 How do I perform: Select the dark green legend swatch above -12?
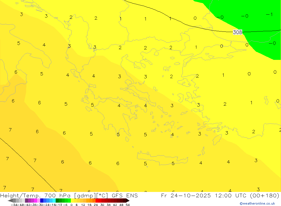click(x=57, y=200)
